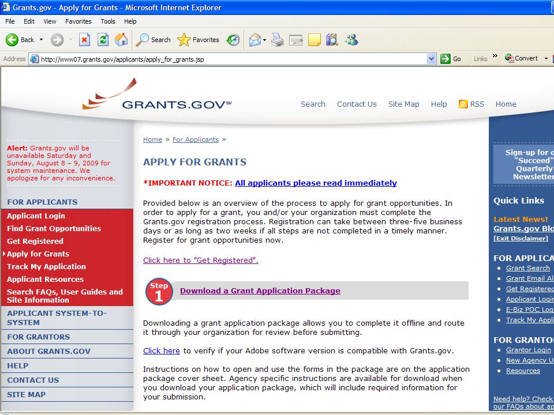This screenshot has width=554, height=415.
Task: Open Applicant Login sidebar item
Action: pos(36,216)
